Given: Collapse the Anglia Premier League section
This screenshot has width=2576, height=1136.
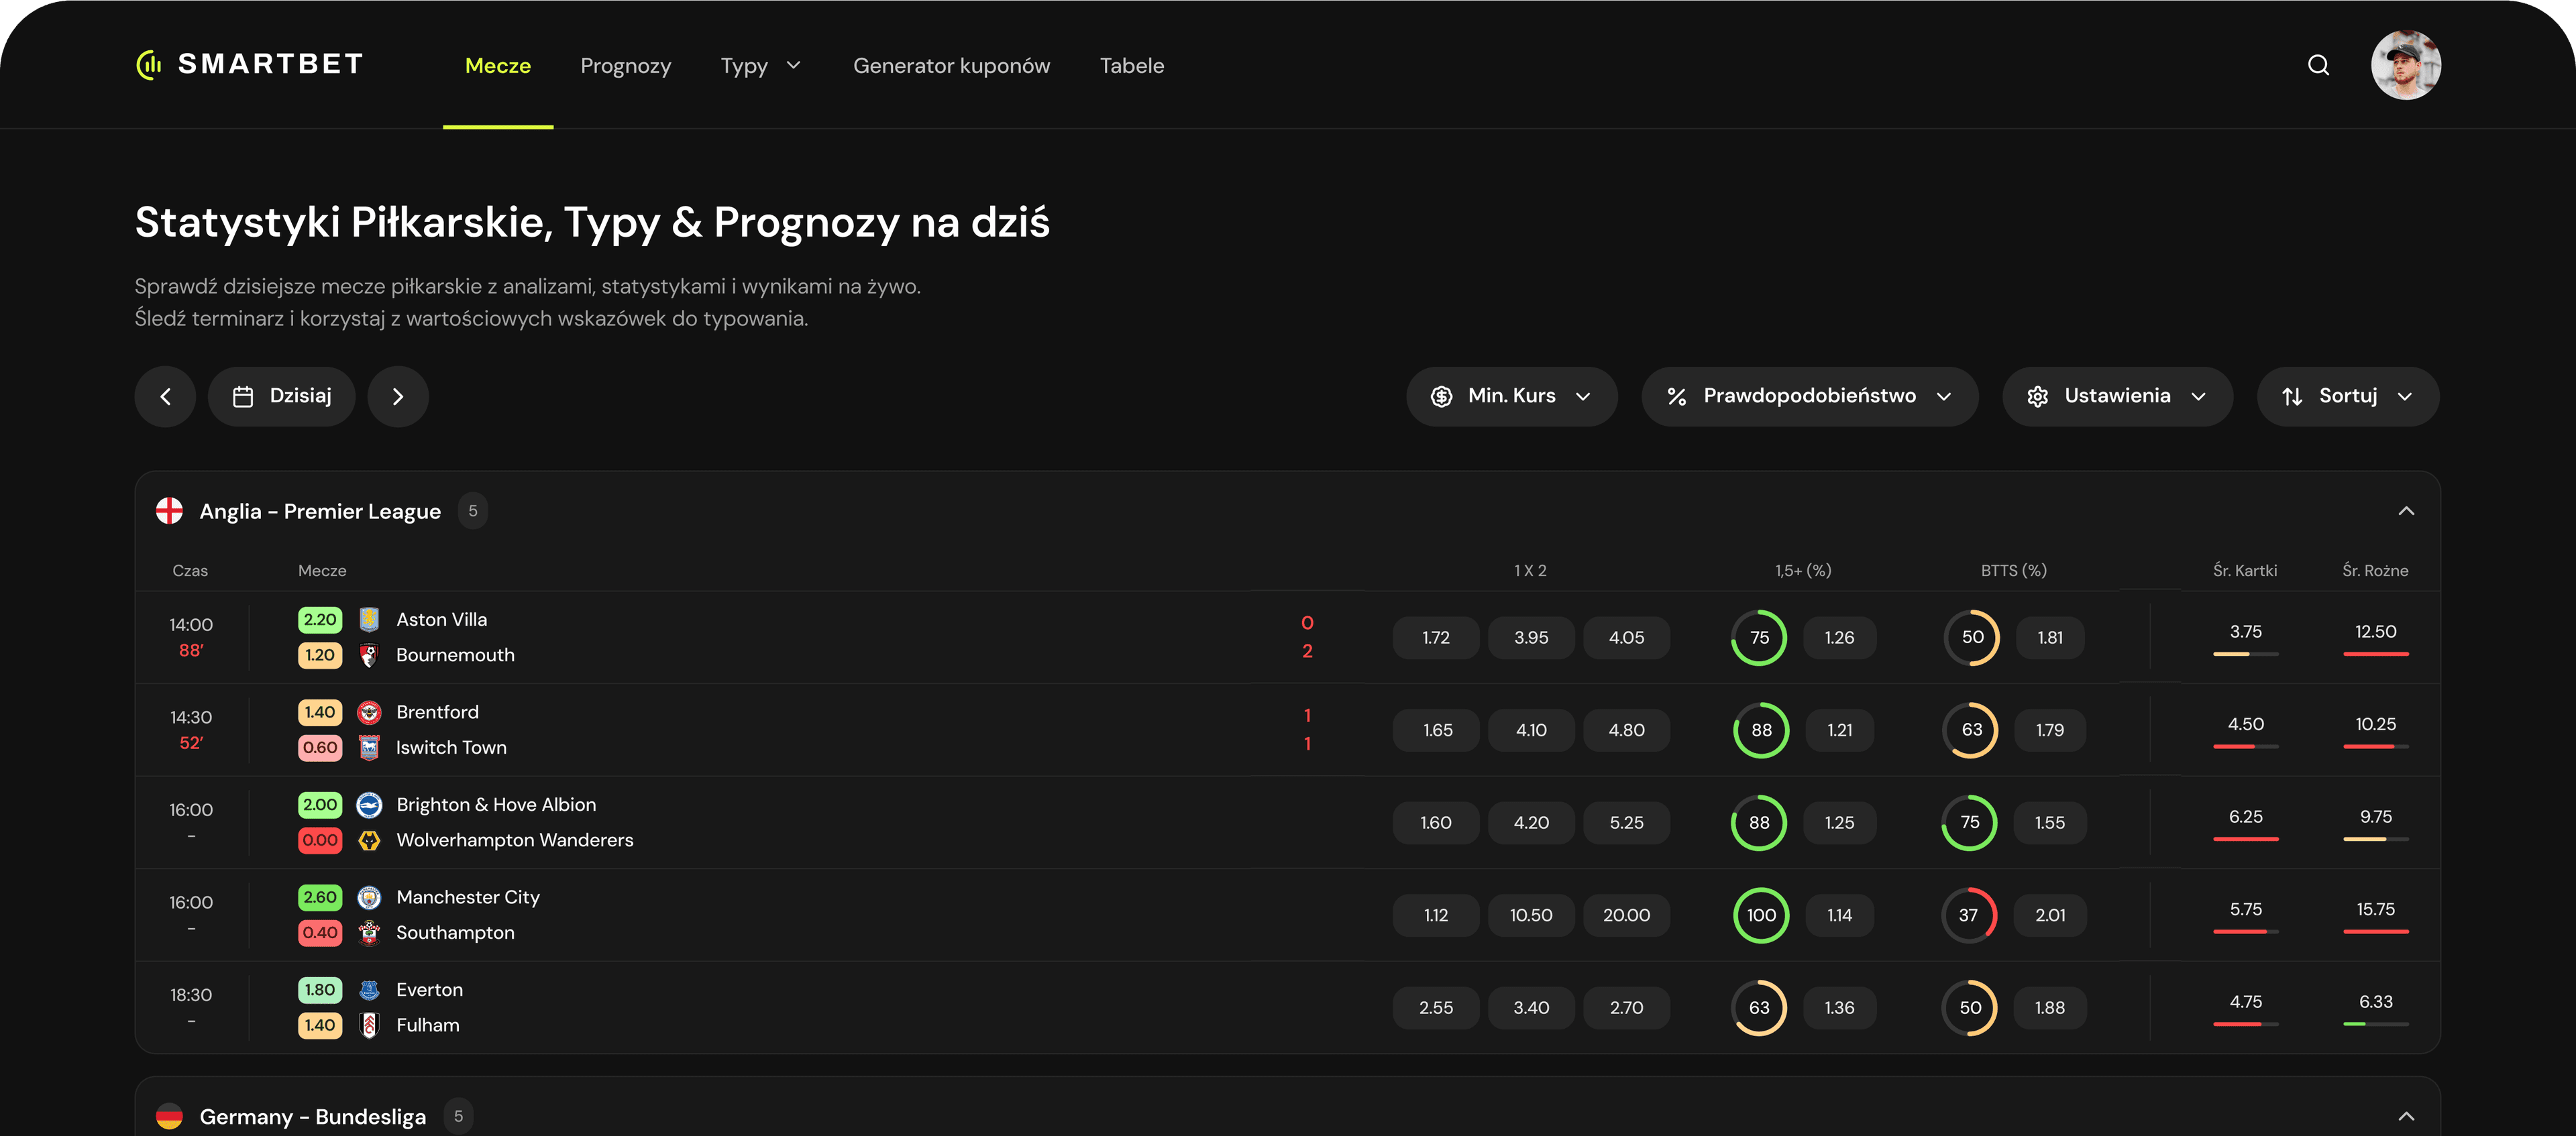Looking at the screenshot, I should point(2406,511).
